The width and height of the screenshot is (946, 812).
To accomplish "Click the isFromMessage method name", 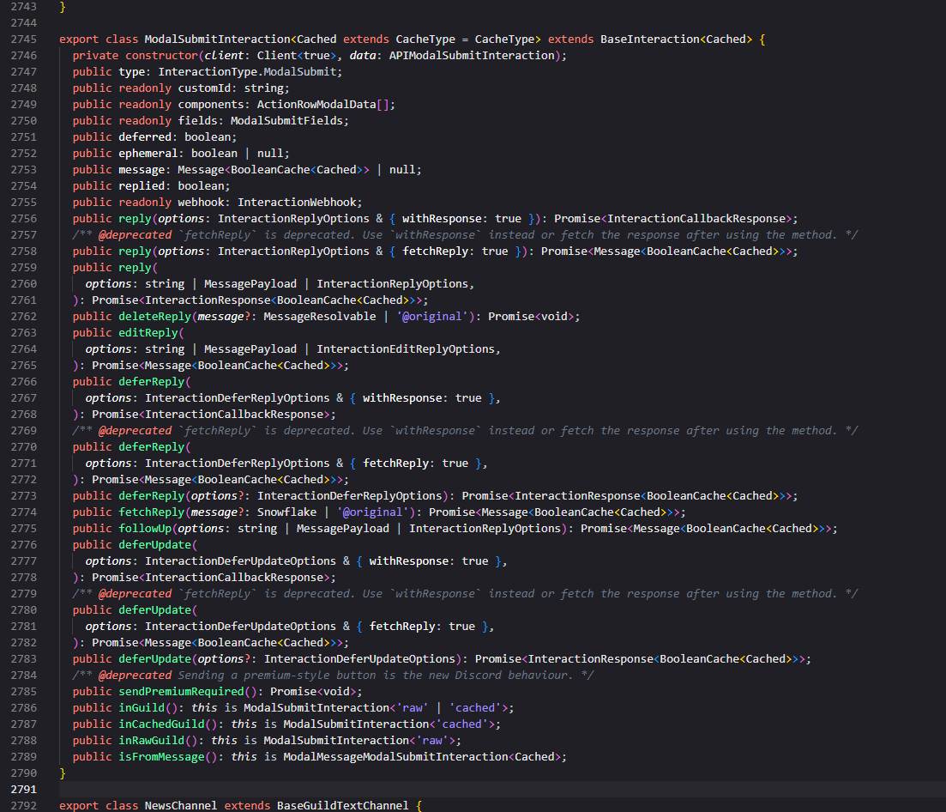I will (x=161, y=756).
